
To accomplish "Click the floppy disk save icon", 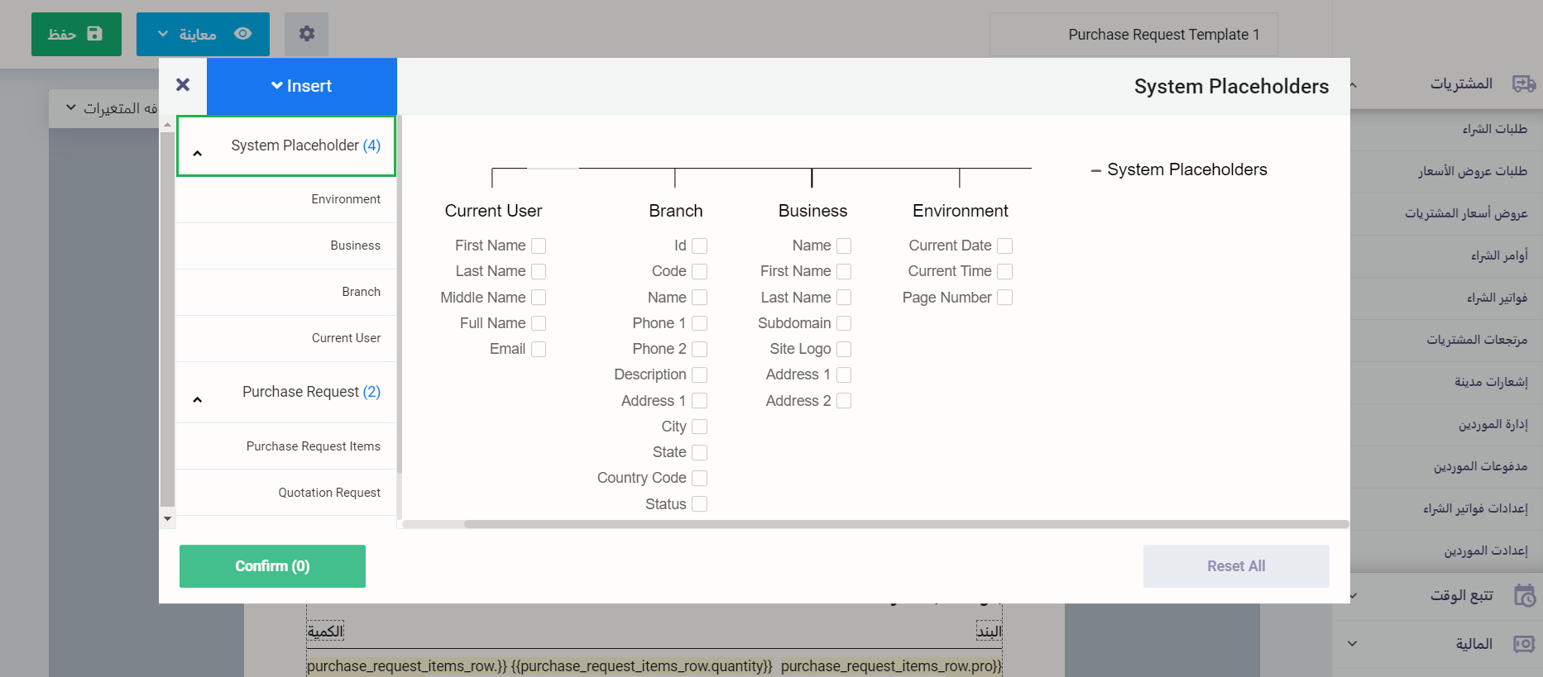I will (x=95, y=34).
